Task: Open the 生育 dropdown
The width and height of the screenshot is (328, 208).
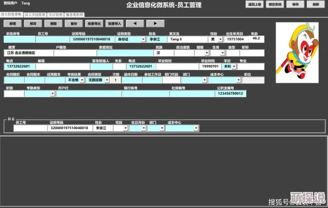Action: point(223,53)
